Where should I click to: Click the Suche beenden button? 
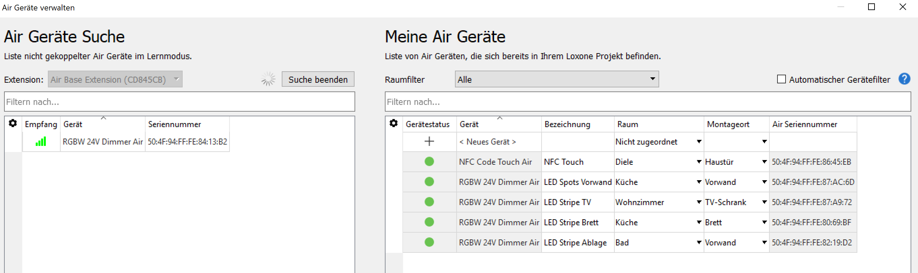pos(318,79)
